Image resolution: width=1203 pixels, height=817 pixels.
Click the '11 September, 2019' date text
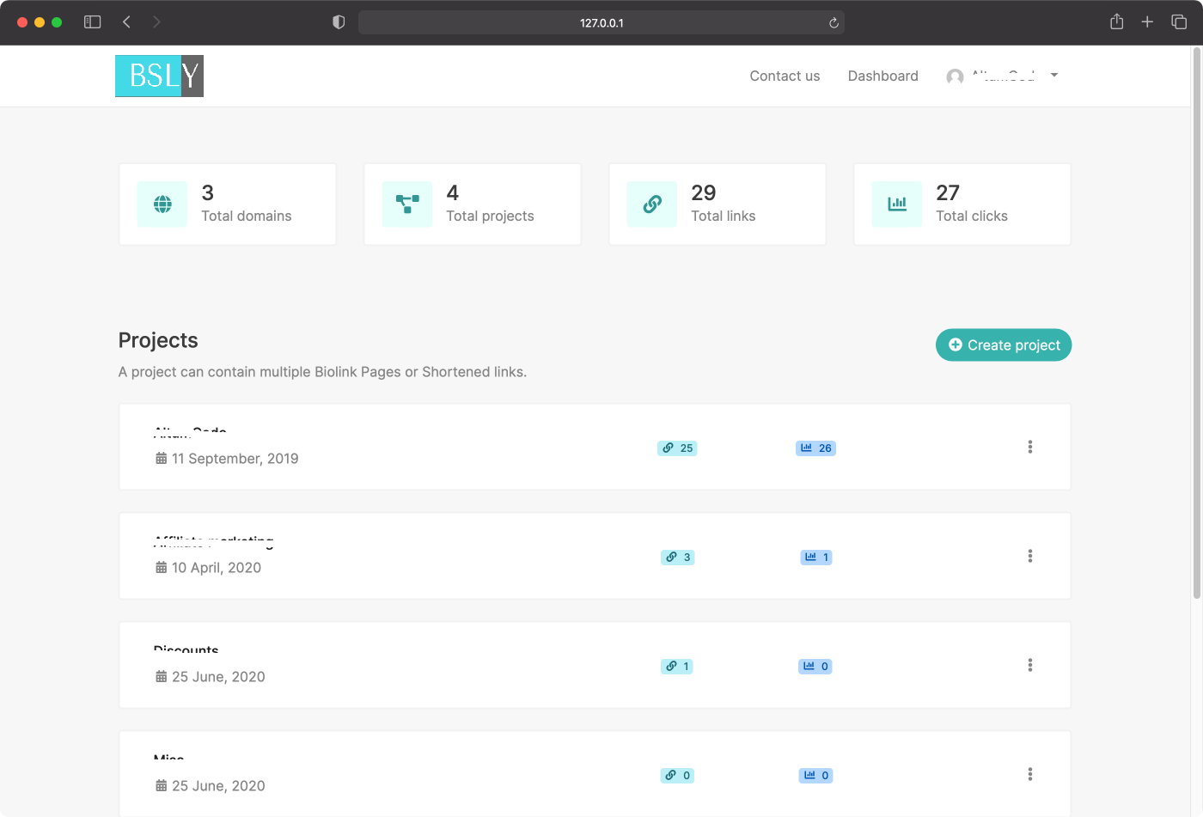point(235,459)
